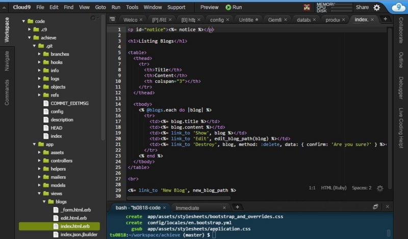Maximize the console panel icon
The width and height of the screenshot is (408, 239).
click(375, 206)
